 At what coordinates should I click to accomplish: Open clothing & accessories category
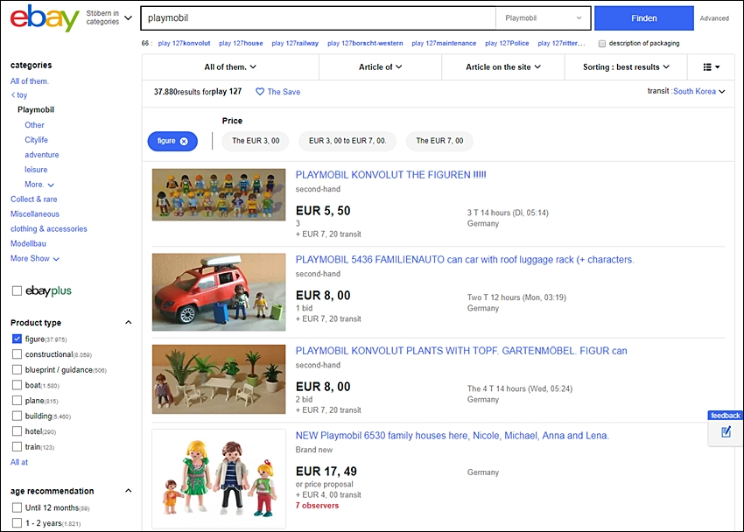click(x=49, y=228)
